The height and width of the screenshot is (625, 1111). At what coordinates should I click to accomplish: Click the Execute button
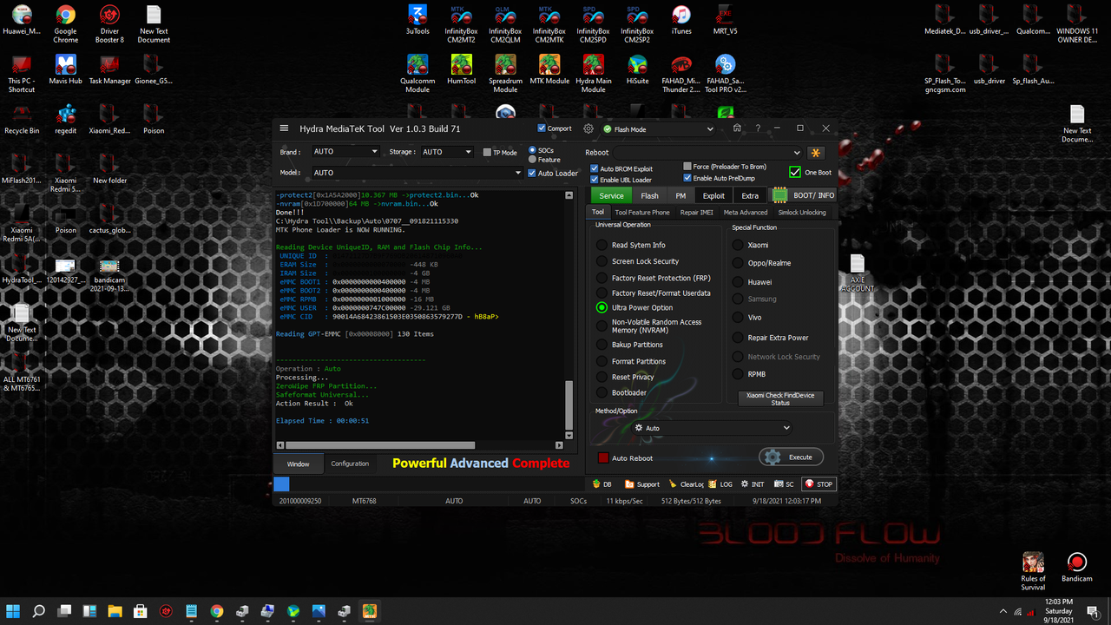[x=791, y=457]
